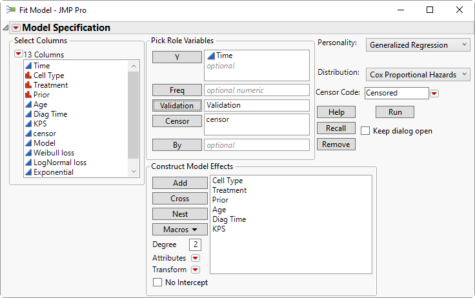Select Cell Type in model effects list
This screenshot has height=298, width=475.
228,181
